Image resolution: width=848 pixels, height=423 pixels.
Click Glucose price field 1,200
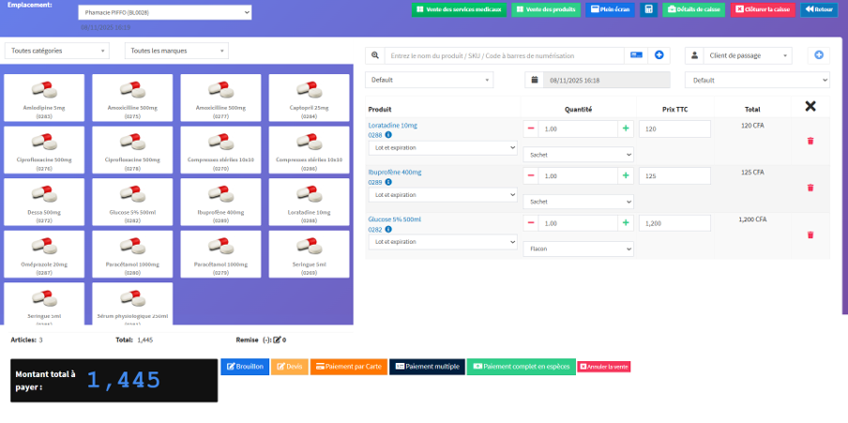(x=675, y=223)
